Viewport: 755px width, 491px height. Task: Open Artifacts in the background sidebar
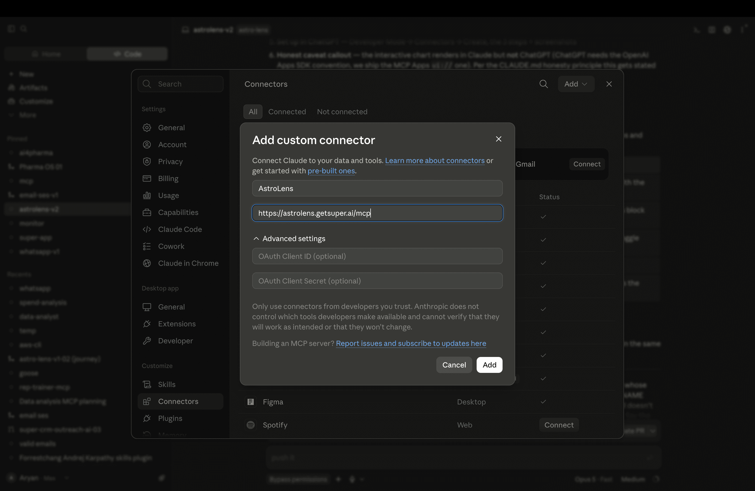(x=33, y=88)
